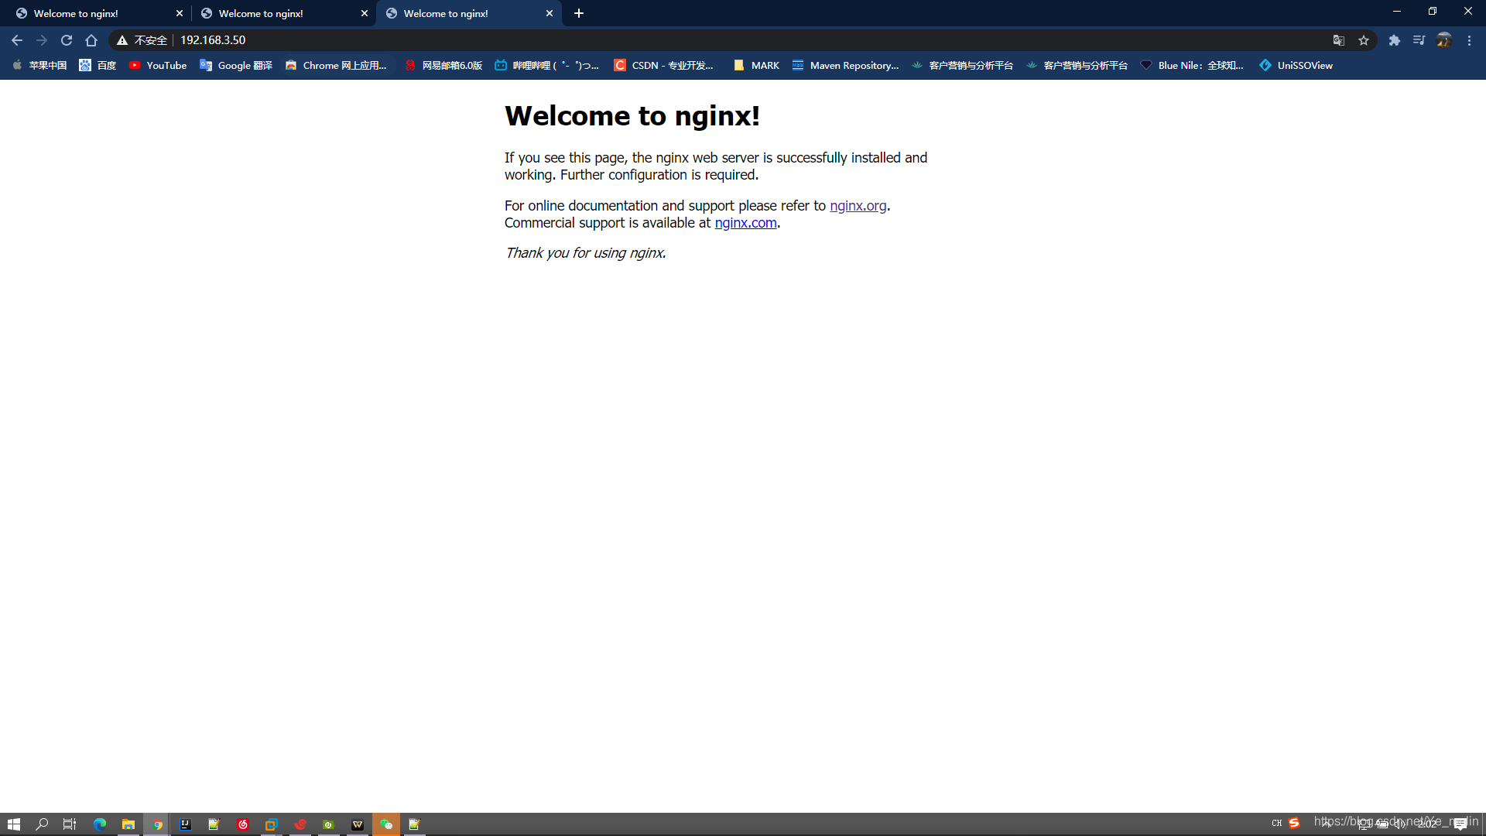Follow the nginx.com link
The image size is (1486, 836).
(x=745, y=223)
